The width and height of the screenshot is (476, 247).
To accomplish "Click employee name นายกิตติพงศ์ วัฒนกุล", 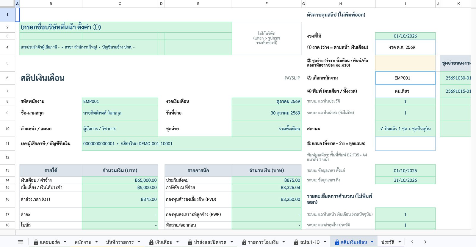I will pos(102,113).
